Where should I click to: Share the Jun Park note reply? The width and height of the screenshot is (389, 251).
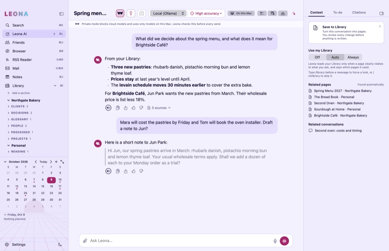pyautogui.click(x=126, y=171)
